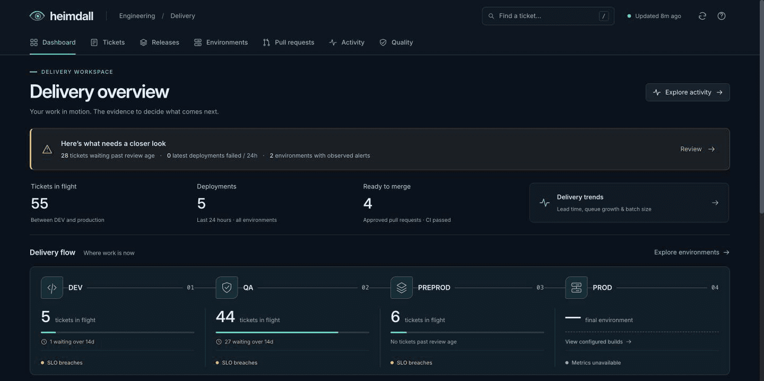Click the Quality shield icon in nav
Image resolution: width=764 pixels, height=381 pixels.
coord(383,42)
